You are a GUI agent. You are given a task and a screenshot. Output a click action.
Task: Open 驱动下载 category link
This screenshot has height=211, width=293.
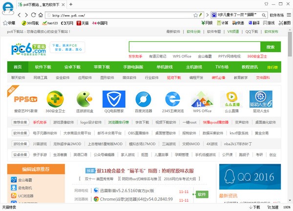point(174,78)
